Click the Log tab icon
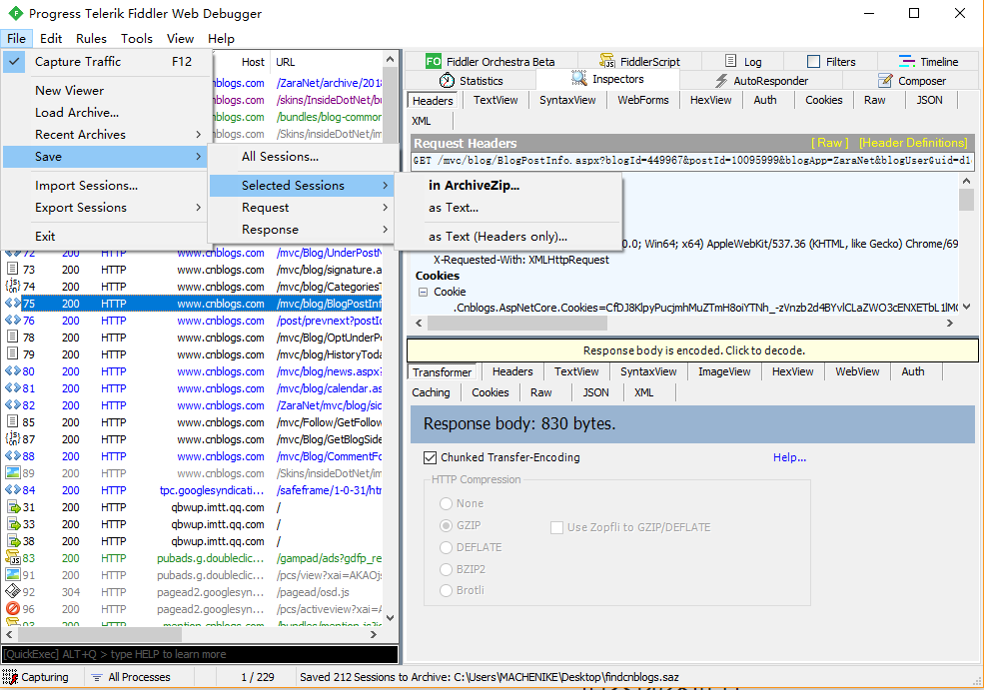Image resolution: width=984 pixels, height=690 pixels. (730, 61)
